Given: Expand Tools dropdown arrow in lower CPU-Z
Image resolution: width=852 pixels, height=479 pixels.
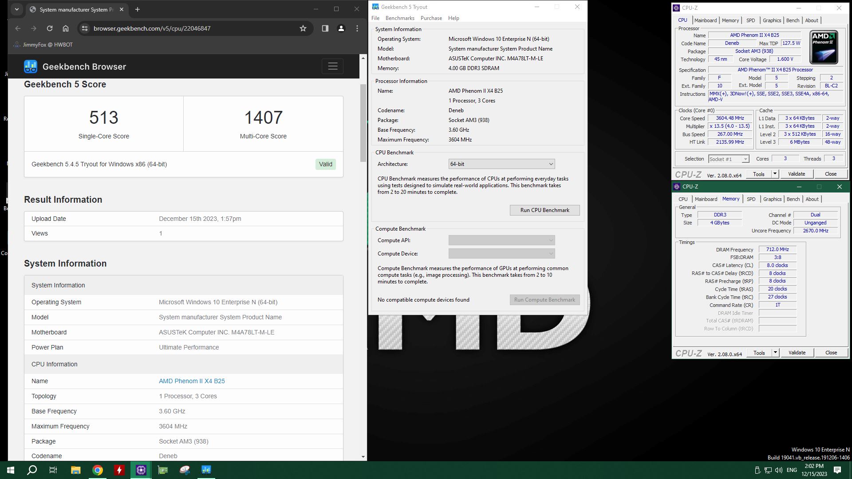Looking at the screenshot, I should point(775,353).
